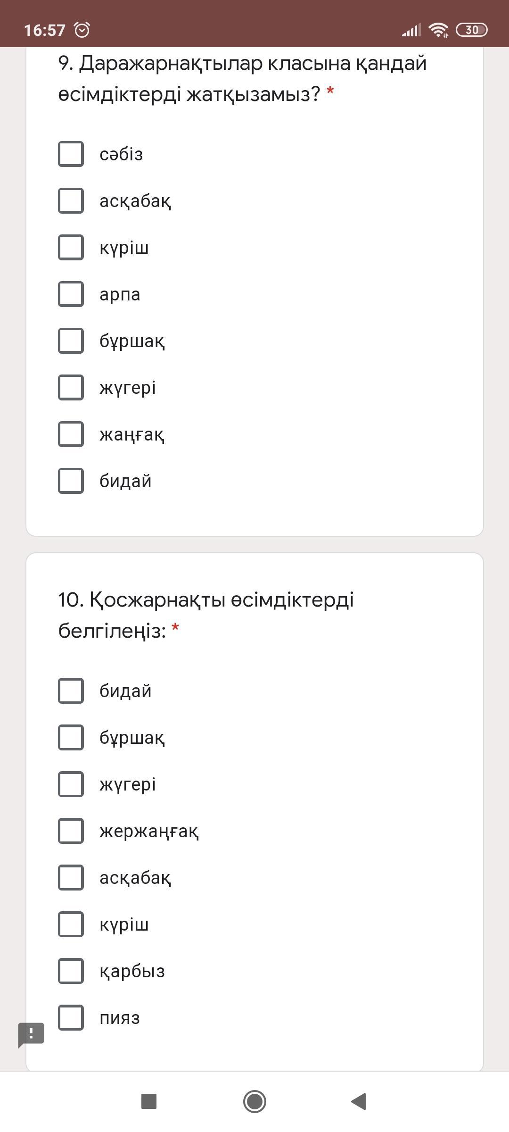Tap the battery indicator showing 30
Image resolution: width=509 pixels, height=1132 pixels.
point(472,30)
